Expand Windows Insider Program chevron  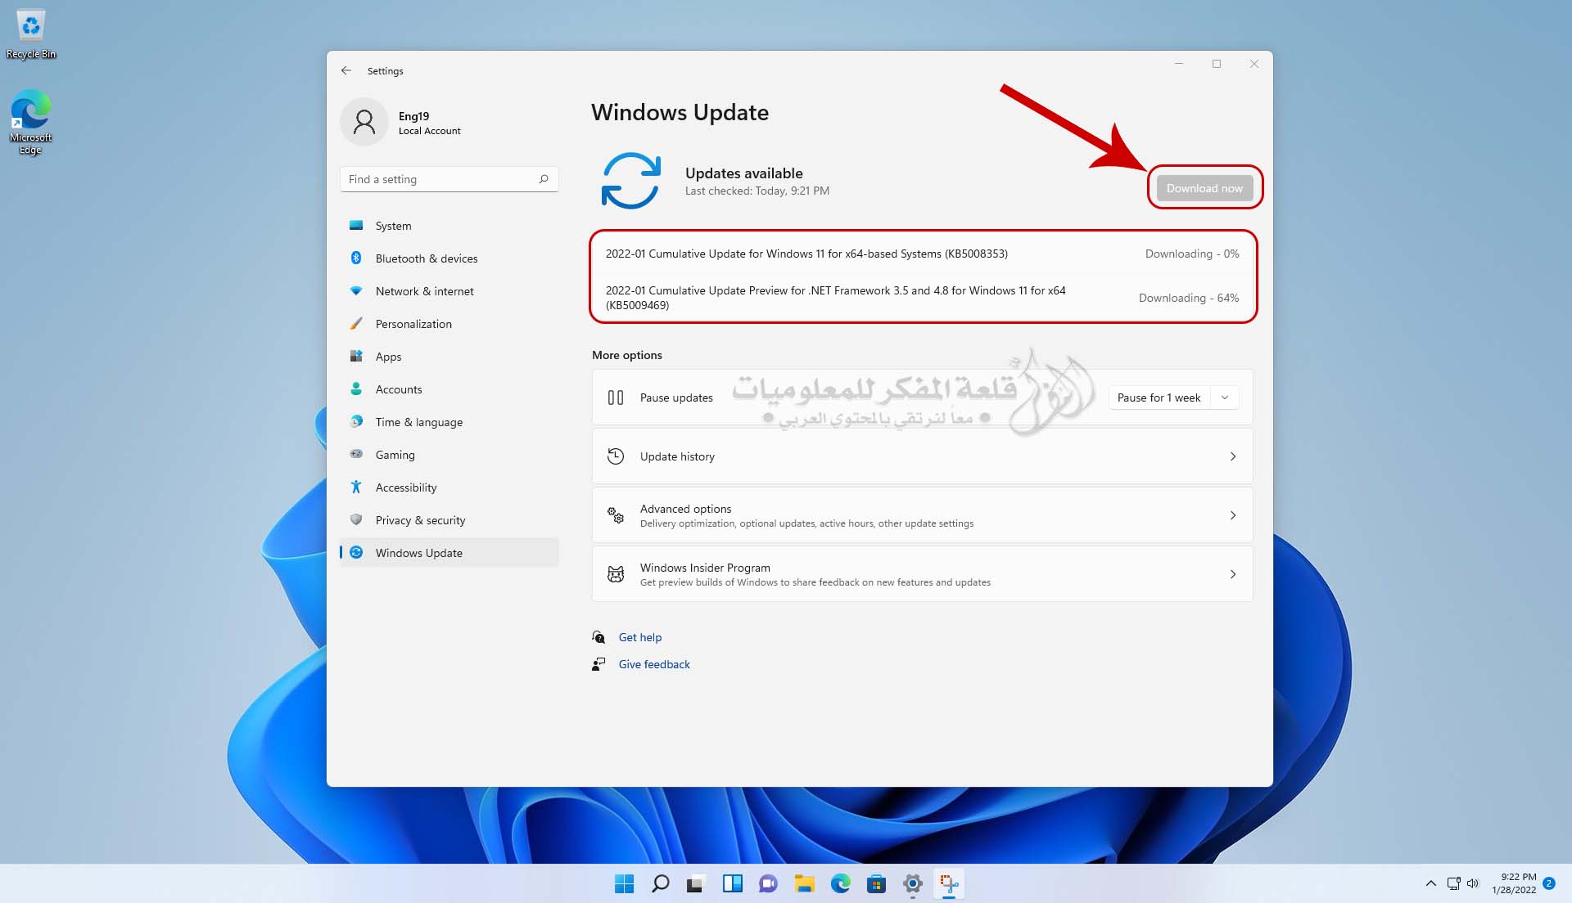[x=1233, y=574]
